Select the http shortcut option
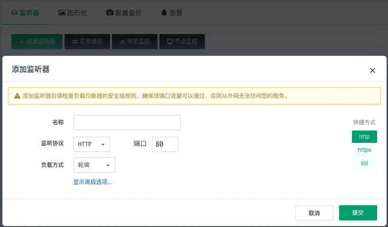Viewport: 388px width, 227px height. [364, 137]
